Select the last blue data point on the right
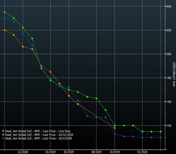 click(161, 138)
